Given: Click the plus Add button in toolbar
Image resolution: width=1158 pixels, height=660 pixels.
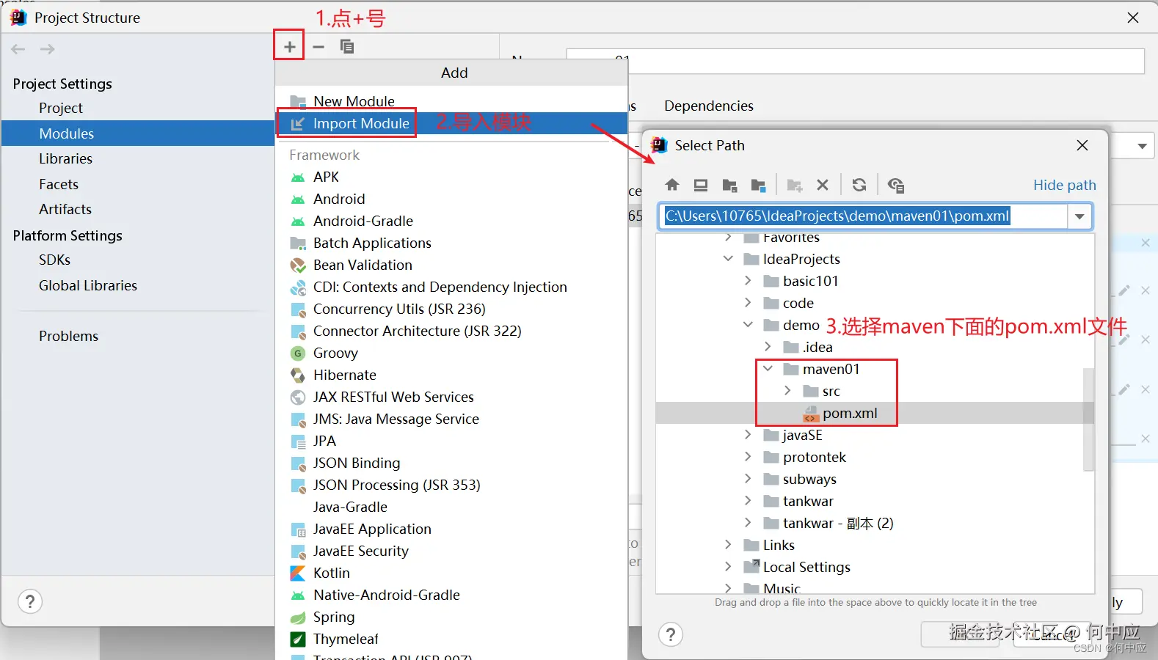Looking at the screenshot, I should 290,47.
